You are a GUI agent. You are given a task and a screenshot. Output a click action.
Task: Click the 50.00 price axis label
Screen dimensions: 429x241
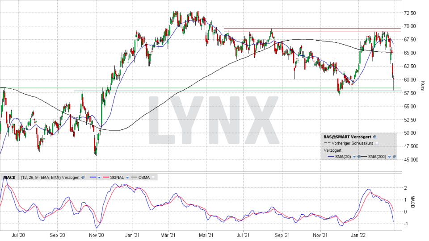click(410, 133)
